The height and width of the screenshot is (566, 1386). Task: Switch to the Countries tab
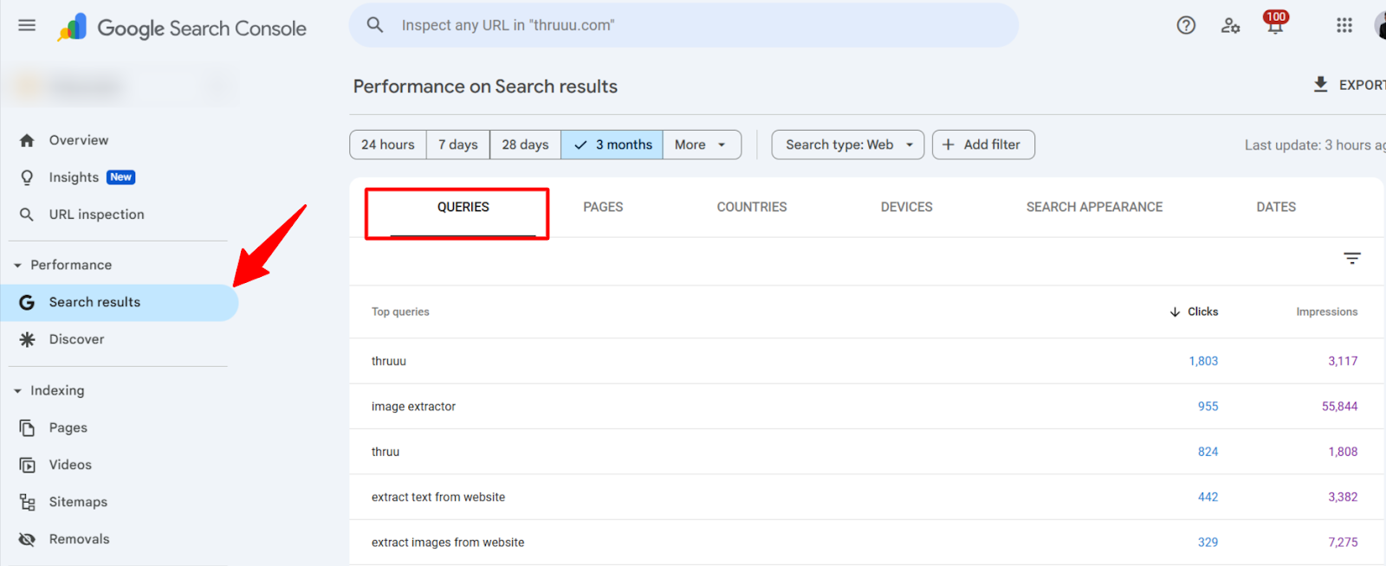tap(752, 207)
